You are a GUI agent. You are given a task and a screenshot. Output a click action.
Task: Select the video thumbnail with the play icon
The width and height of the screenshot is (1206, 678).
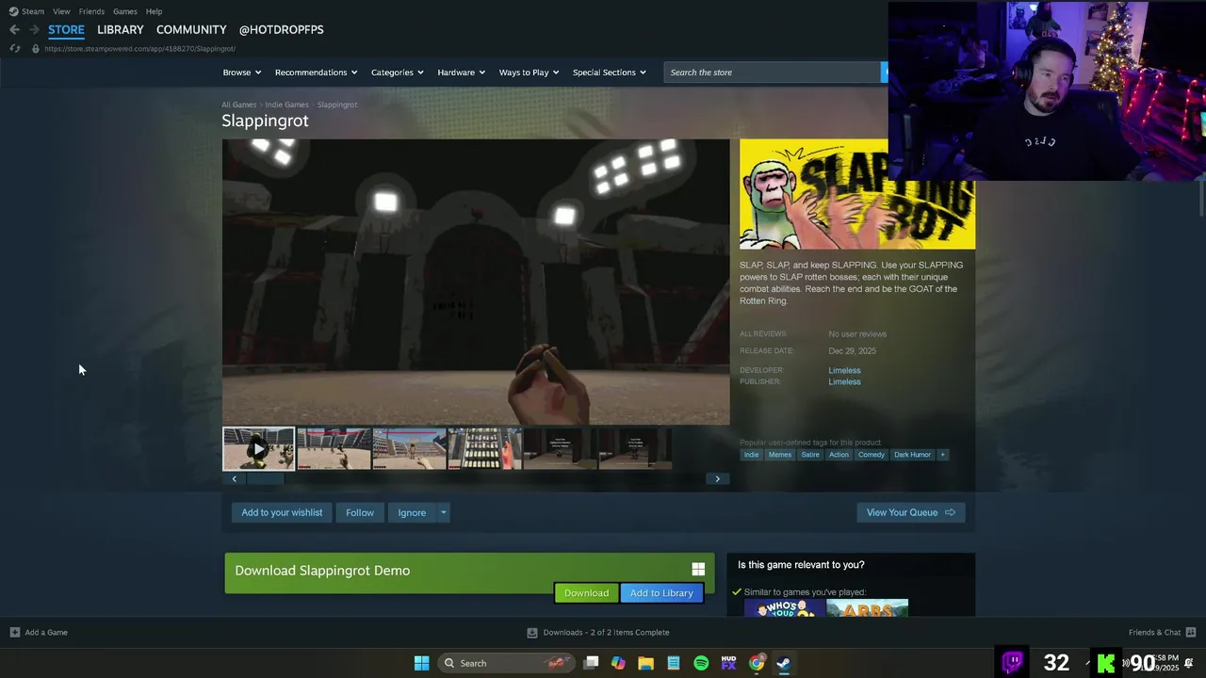click(258, 449)
